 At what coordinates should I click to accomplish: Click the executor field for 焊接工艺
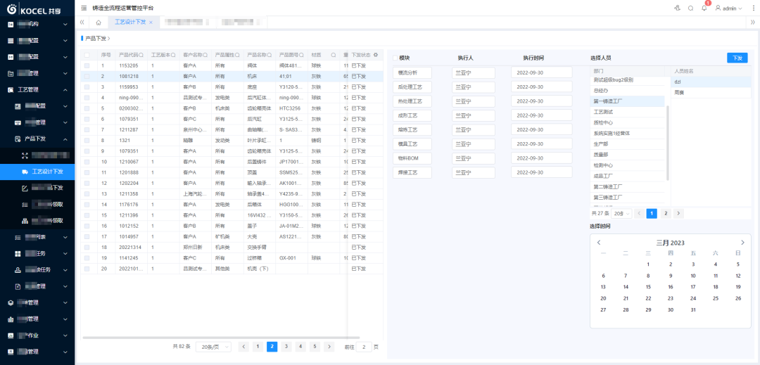[473, 172]
